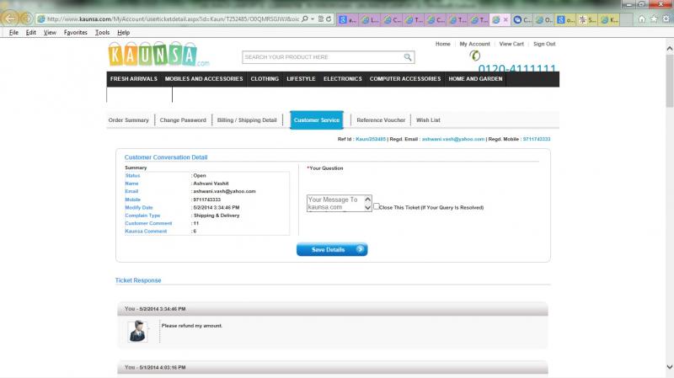Open the Tools menu

tap(102, 32)
